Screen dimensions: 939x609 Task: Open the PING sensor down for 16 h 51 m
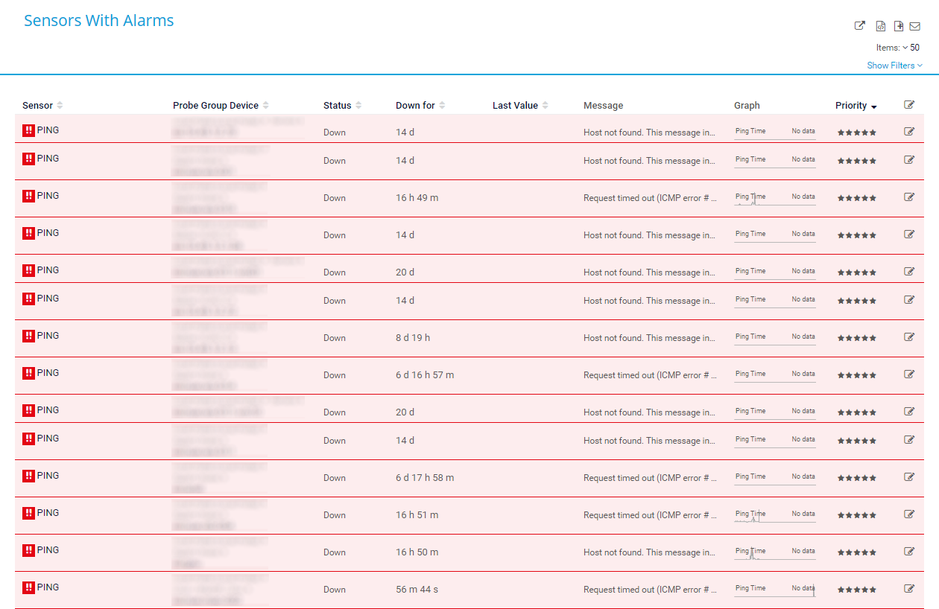point(48,513)
